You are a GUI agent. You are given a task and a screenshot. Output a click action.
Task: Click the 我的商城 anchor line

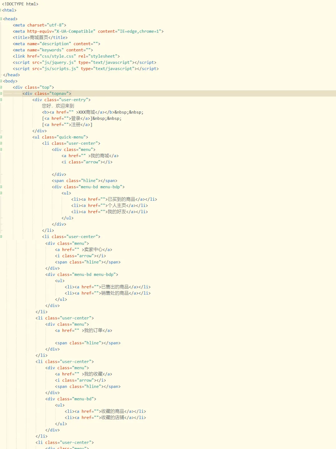pos(90,156)
